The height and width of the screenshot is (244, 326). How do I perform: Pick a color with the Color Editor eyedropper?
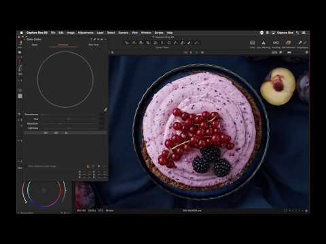pyautogui.click(x=105, y=110)
